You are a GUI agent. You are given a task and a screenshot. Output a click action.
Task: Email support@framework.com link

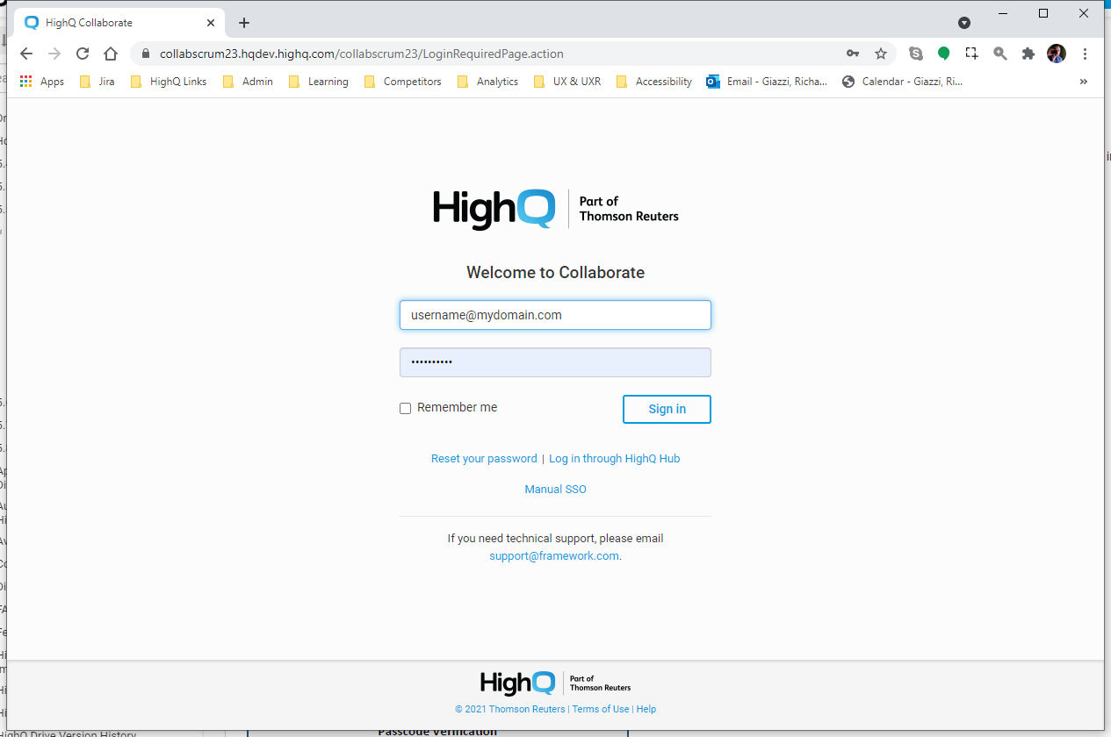pos(554,556)
